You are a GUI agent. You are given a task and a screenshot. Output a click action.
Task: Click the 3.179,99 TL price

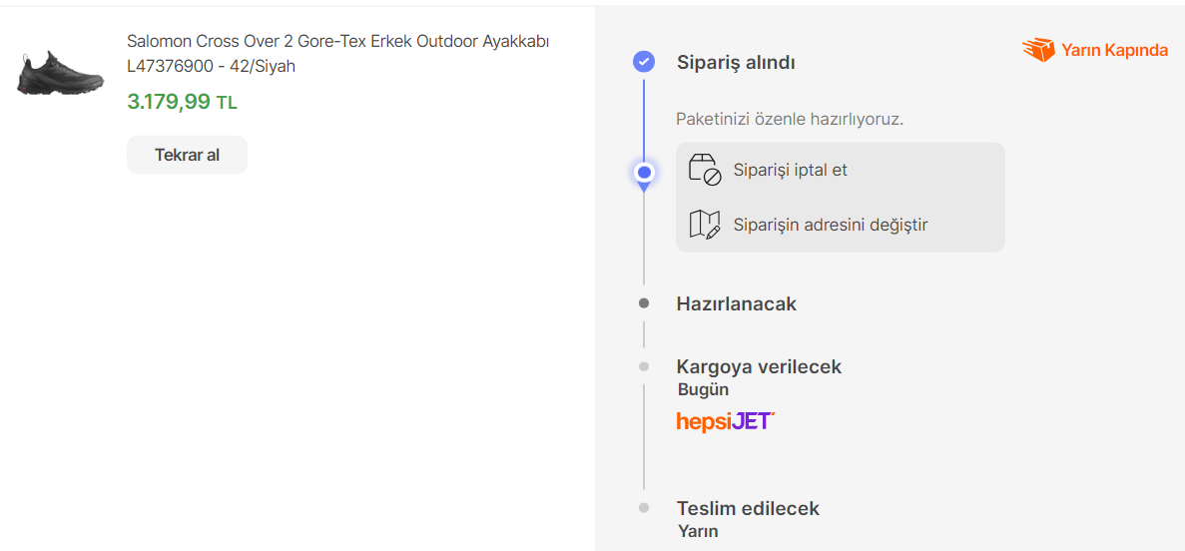point(182,102)
